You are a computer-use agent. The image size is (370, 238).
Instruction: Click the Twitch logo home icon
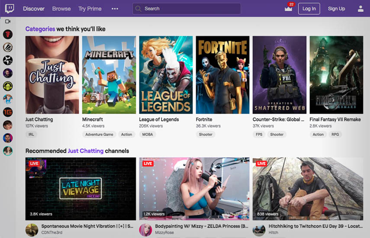pos(10,9)
